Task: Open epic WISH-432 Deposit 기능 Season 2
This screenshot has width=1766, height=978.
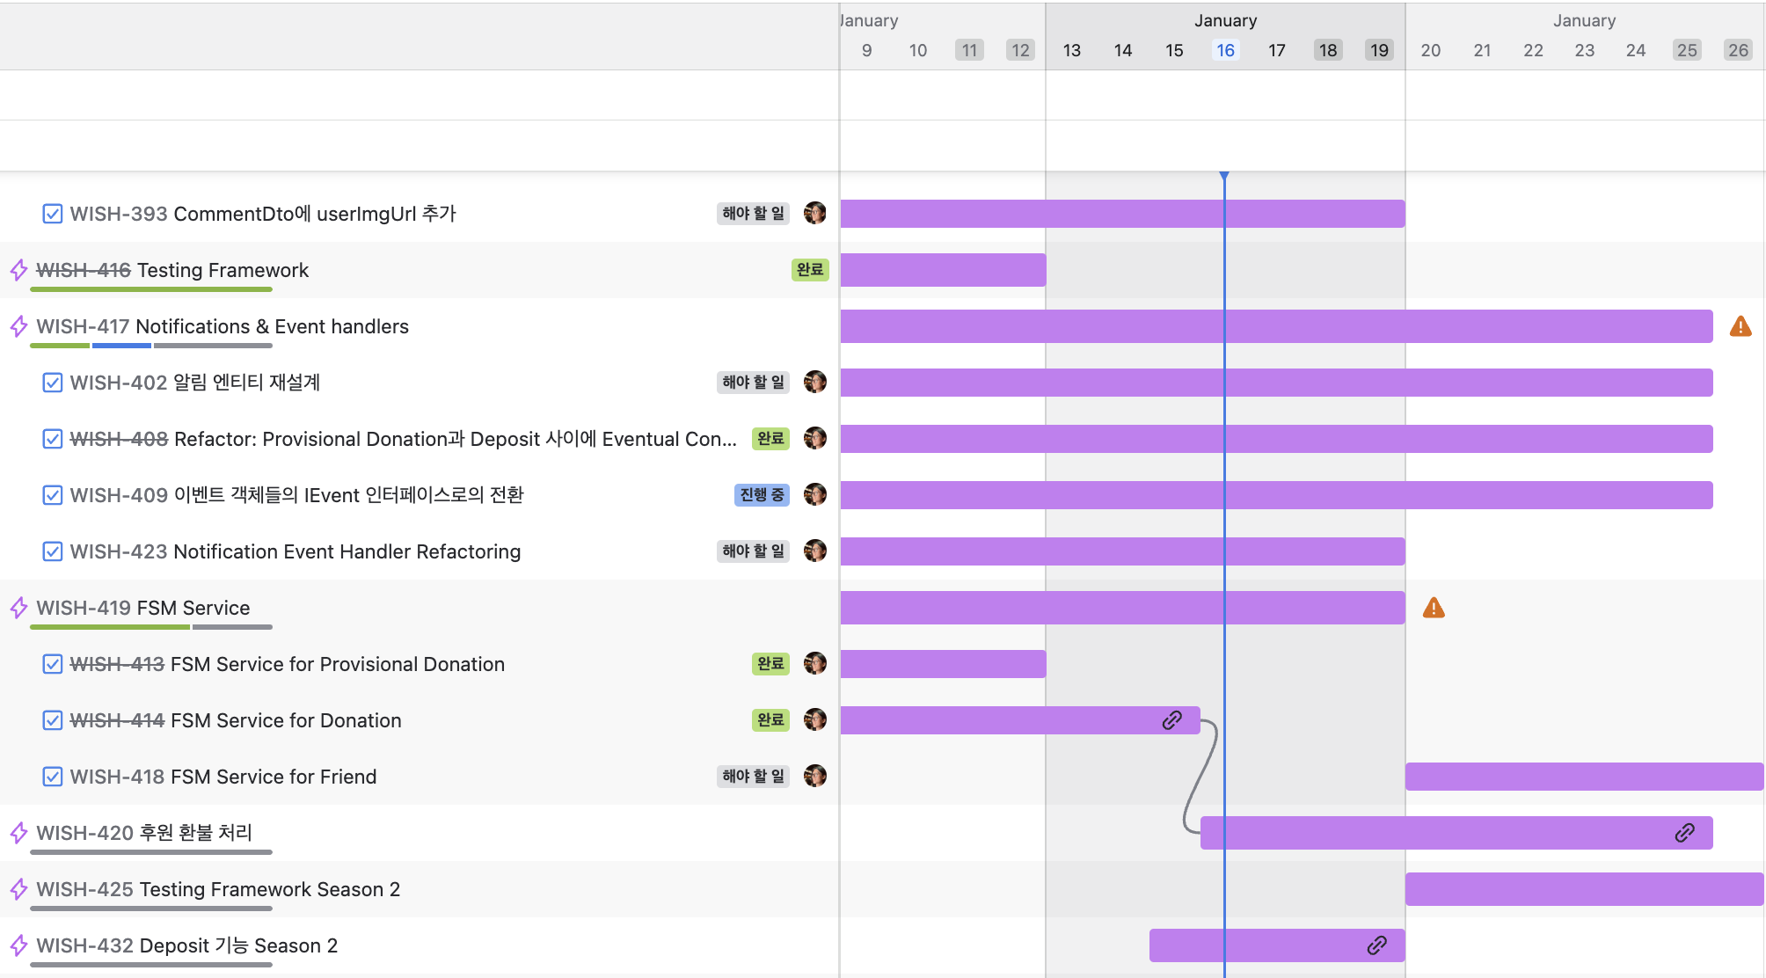Action: [x=187, y=945]
